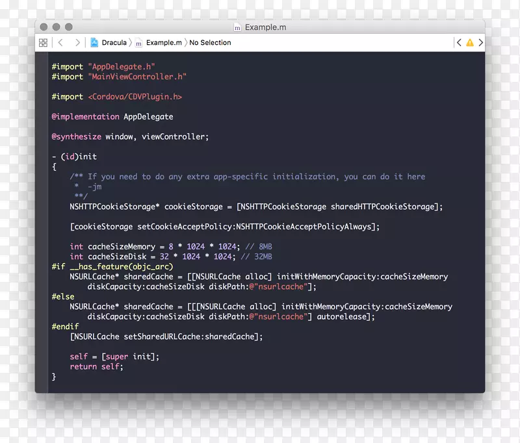The width and height of the screenshot is (520, 443).
Task: Go forward to next file
Action: click(x=77, y=43)
